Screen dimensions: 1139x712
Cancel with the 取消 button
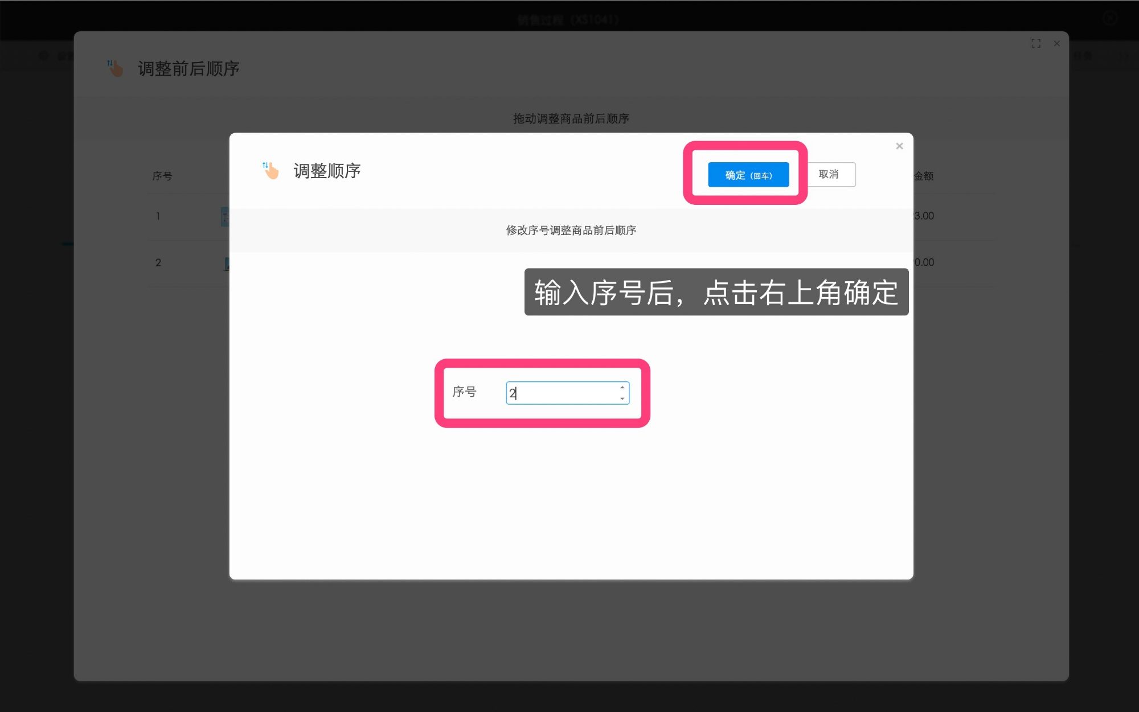click(829, 174)
